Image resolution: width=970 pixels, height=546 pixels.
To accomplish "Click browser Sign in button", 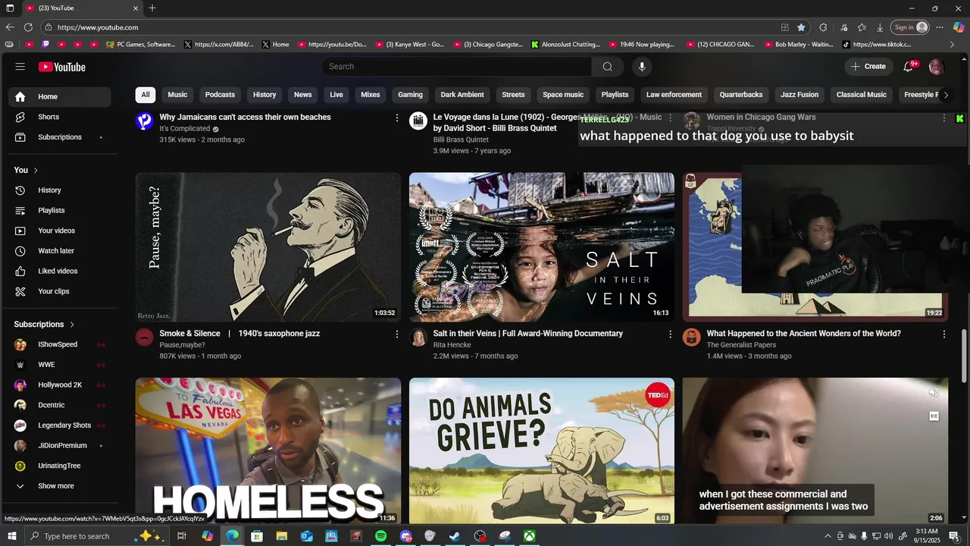I will tap(909, 27).
